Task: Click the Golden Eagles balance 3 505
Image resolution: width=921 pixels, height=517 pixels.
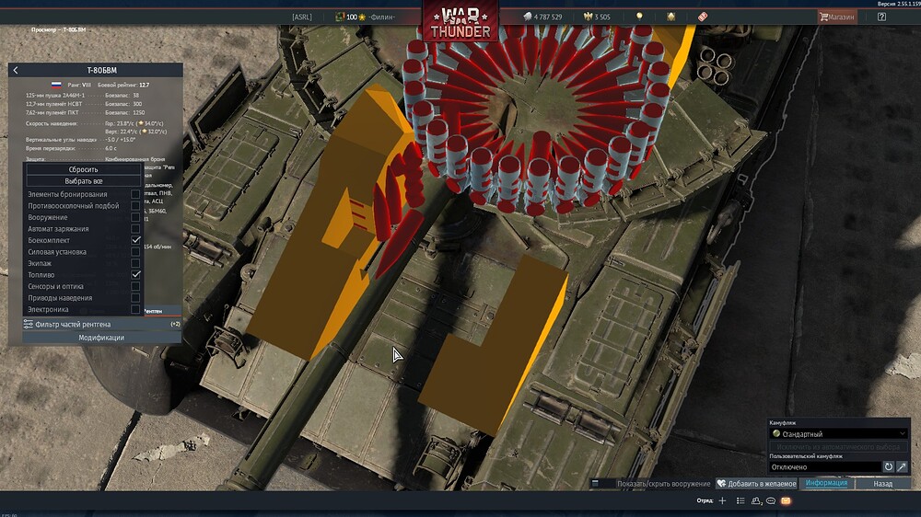Action: (x=597, y=17)
